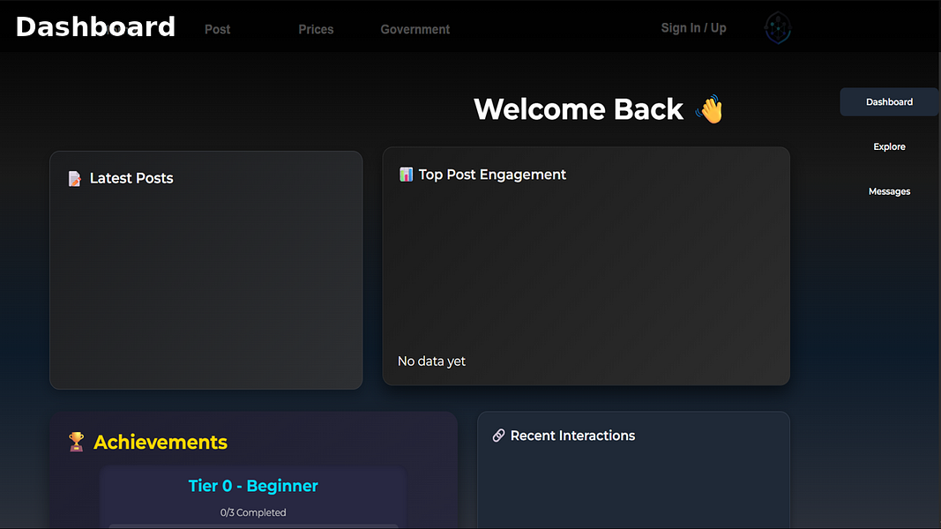Screen dimensions: 941x529
Task: Click the Latest Posts document icon
Action: [74, 179]
